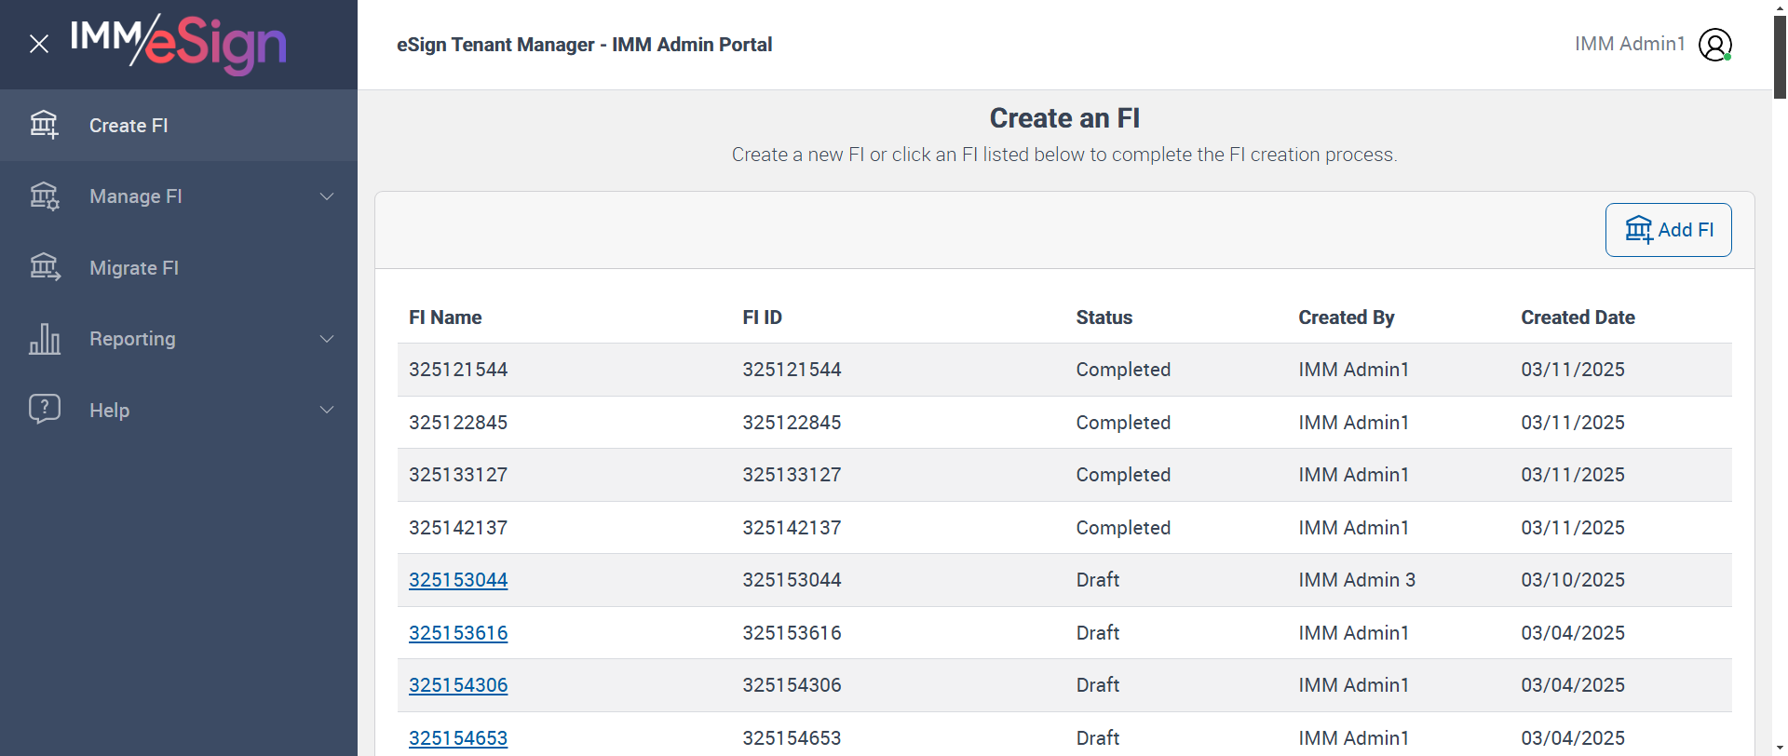
Task: Click the IMM Admin1 username text
Action: [x=1630, y=44]
